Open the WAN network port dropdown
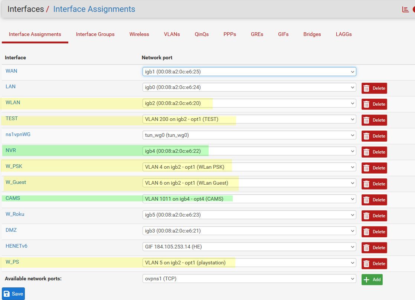 [249, 72]
